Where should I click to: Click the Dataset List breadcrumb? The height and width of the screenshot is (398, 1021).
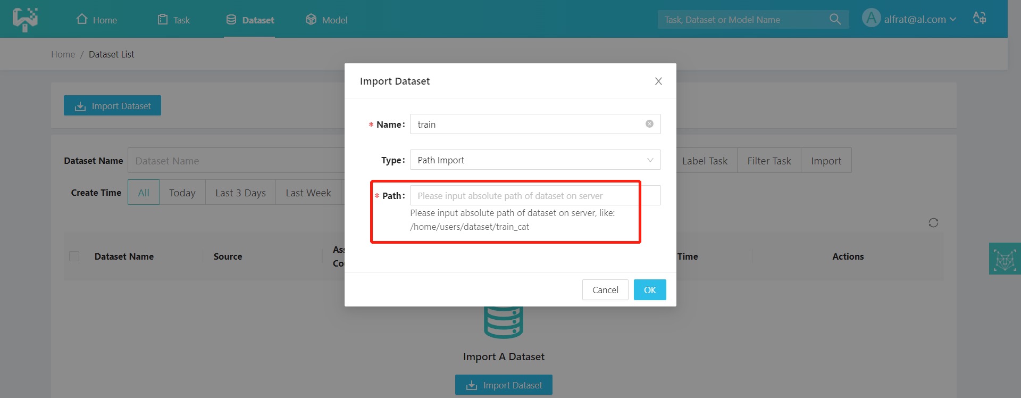(111, 54)
